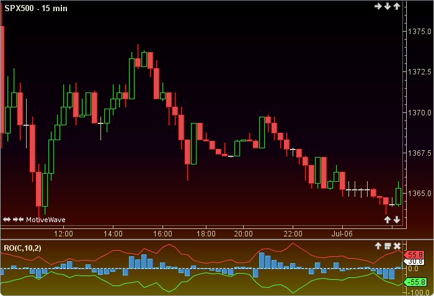
Task: Click the 1370.0 price axis label
Action: 420,113
